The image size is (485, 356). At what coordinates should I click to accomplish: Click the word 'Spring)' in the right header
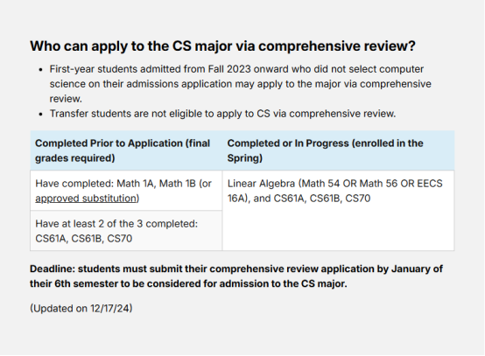click(245, 158)
